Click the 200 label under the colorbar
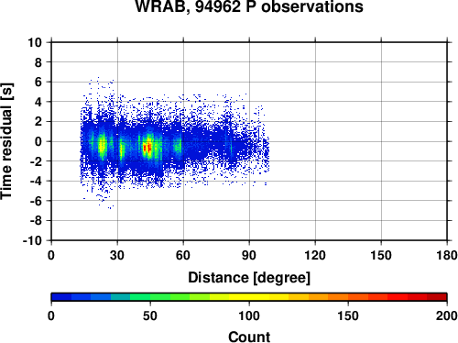Image resolution: width=458 pixels, height=343 pixels. click(x=447, y=315)
